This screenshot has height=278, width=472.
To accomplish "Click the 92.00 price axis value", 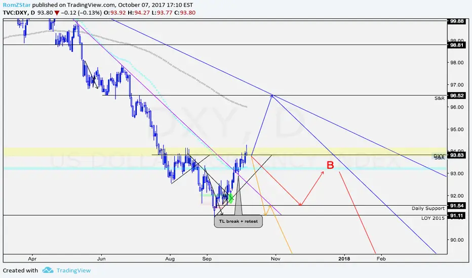I will point(457,196).
